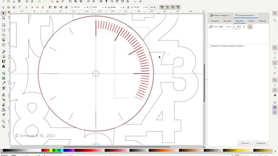
Task: Increase the H height value with plus
Action: pos(146,7)
